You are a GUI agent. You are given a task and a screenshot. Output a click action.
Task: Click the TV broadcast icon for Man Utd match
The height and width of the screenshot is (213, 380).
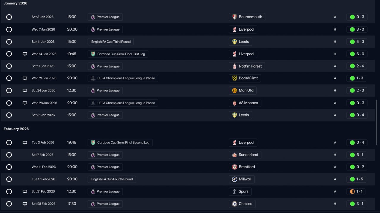pyautogui.click(x=25, y=91)
